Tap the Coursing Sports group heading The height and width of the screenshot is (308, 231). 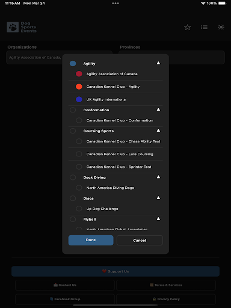pyautogui.click(x=99, y=131)
